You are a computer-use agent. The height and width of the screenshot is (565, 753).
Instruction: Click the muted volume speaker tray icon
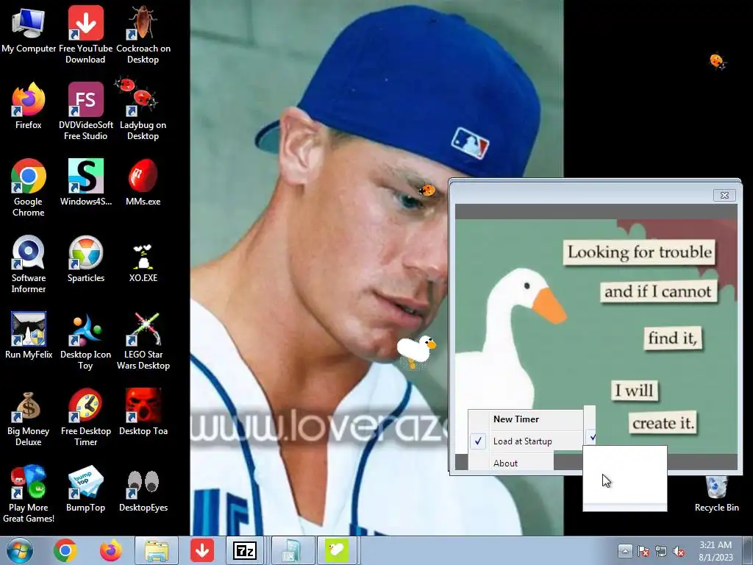(679, 551)
